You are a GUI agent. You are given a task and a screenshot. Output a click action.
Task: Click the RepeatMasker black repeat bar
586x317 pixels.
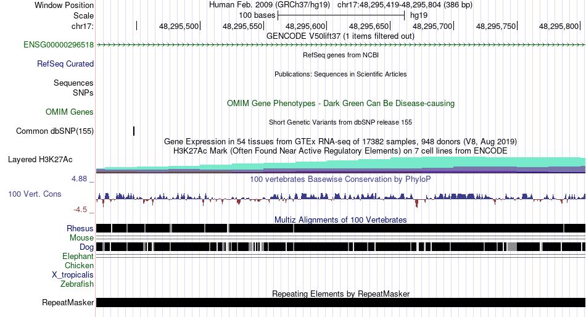[341, 302]
